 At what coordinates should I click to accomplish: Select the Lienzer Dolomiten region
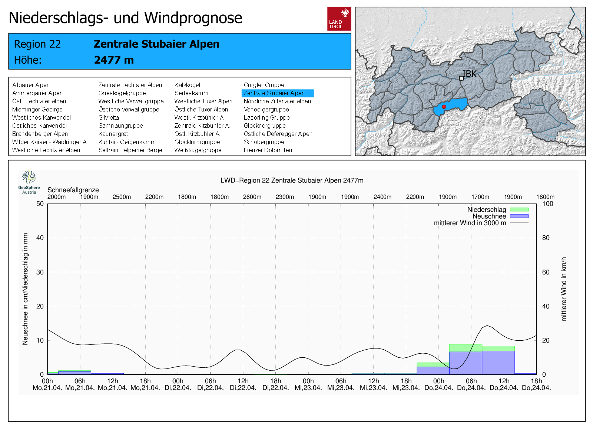268,150
